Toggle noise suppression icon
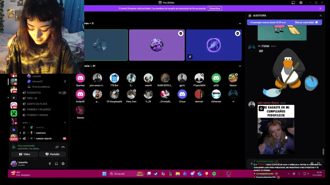This screenshot has width=330, height=185. click(57, 147)
